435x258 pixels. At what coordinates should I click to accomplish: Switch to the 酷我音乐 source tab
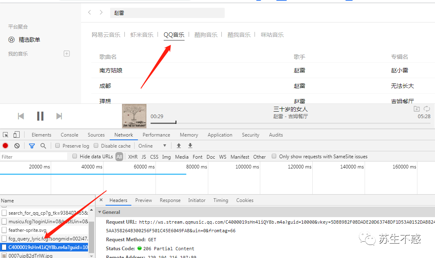pyautogui.click(x=239, y=35)
